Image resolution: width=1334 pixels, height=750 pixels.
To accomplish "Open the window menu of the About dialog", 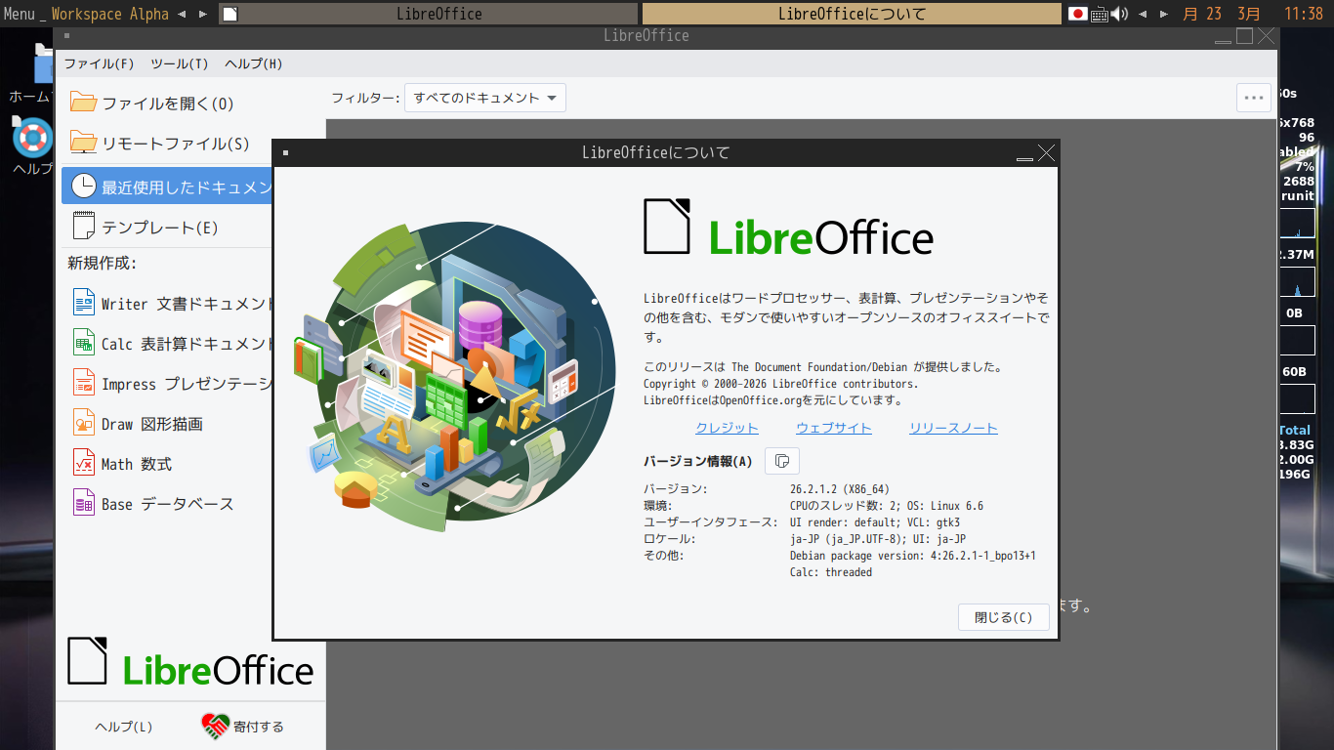I will point(284,152).
